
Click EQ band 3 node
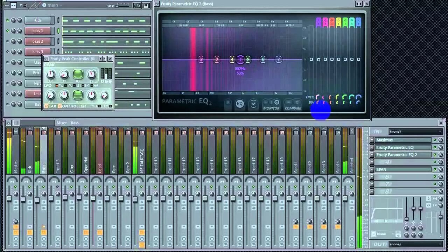217,59
